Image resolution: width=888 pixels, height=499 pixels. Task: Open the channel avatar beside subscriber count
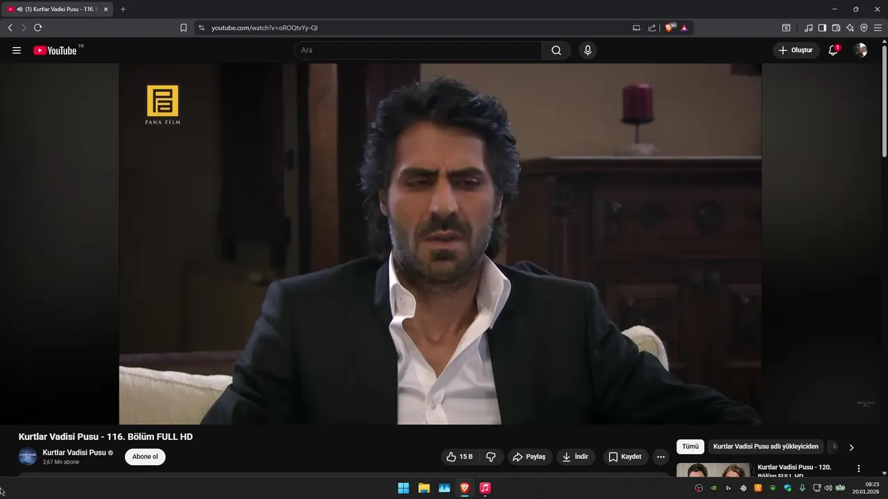coord(28,457)
